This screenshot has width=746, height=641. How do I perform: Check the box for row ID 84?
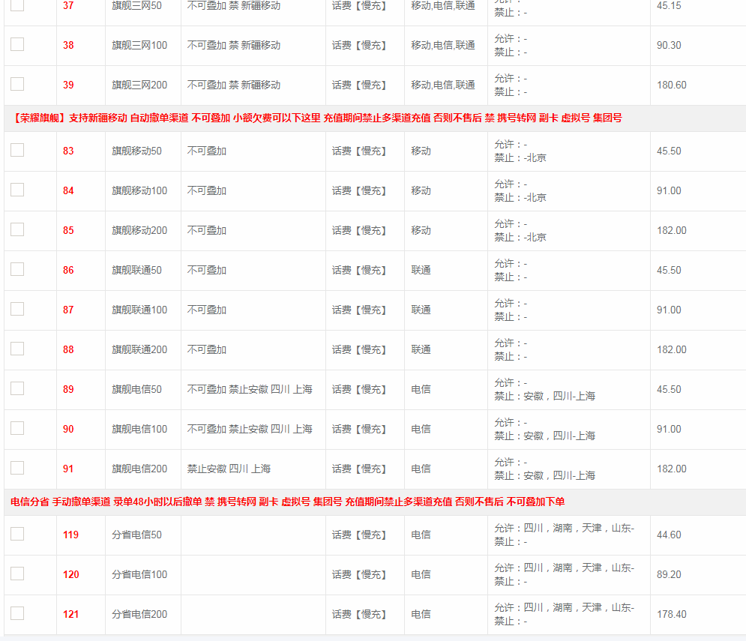point(17,190)
